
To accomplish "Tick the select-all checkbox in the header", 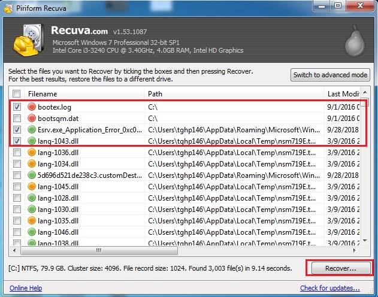I will [17, 93].
